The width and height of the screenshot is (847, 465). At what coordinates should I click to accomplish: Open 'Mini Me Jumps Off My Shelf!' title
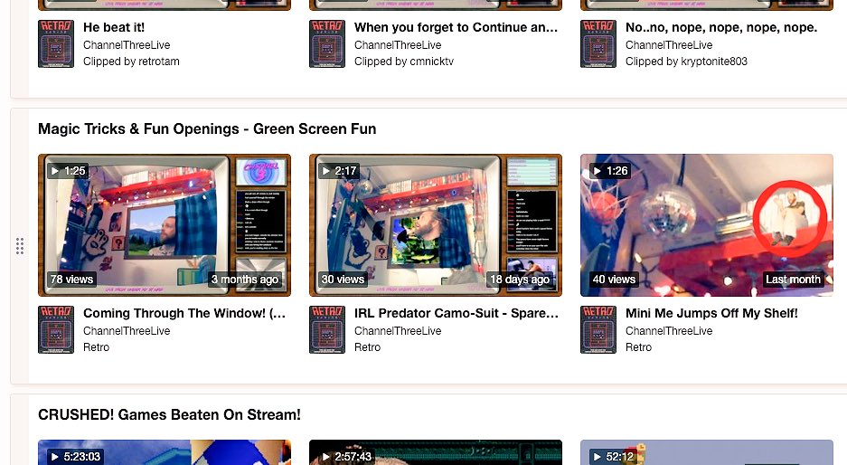point(711,314)
